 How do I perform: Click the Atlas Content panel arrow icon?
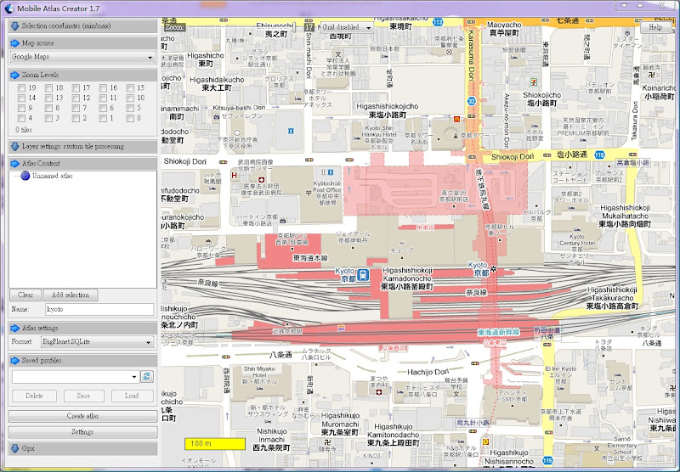tap(15, 163)
